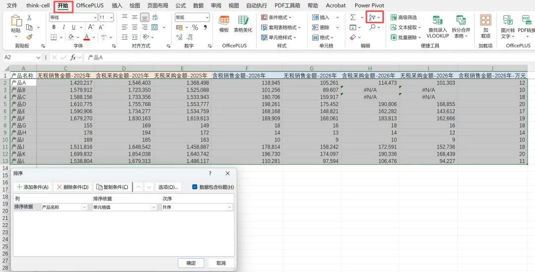Click the Copy icon in clipboard group
This screenshot has width=535, height=272.
(30, 27)
